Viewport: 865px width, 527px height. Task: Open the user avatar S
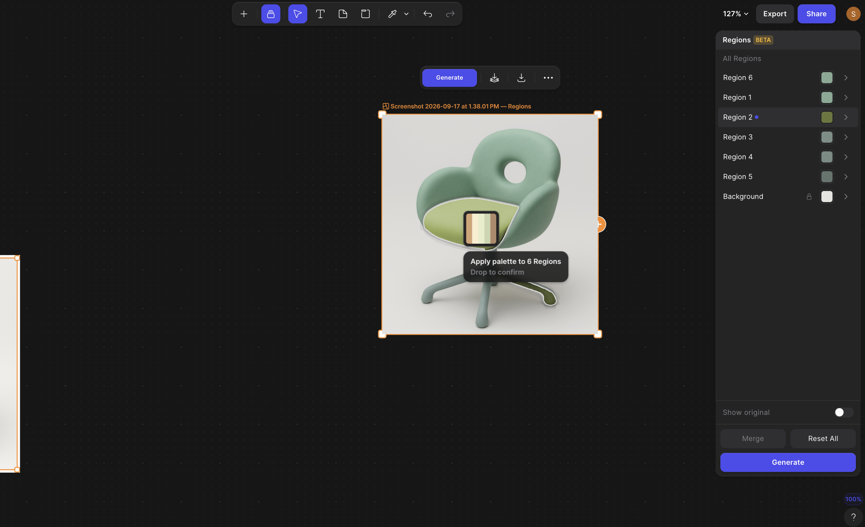pos(853,14)
